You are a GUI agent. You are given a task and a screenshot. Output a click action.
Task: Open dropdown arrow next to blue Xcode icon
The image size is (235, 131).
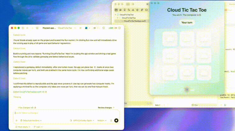90,28
